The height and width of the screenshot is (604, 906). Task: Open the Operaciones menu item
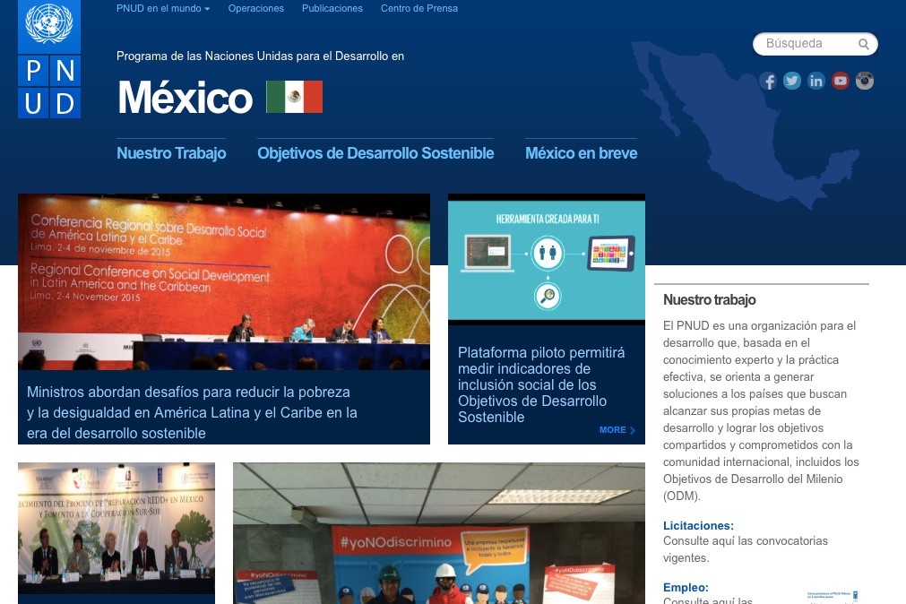[x=256, y=8]
